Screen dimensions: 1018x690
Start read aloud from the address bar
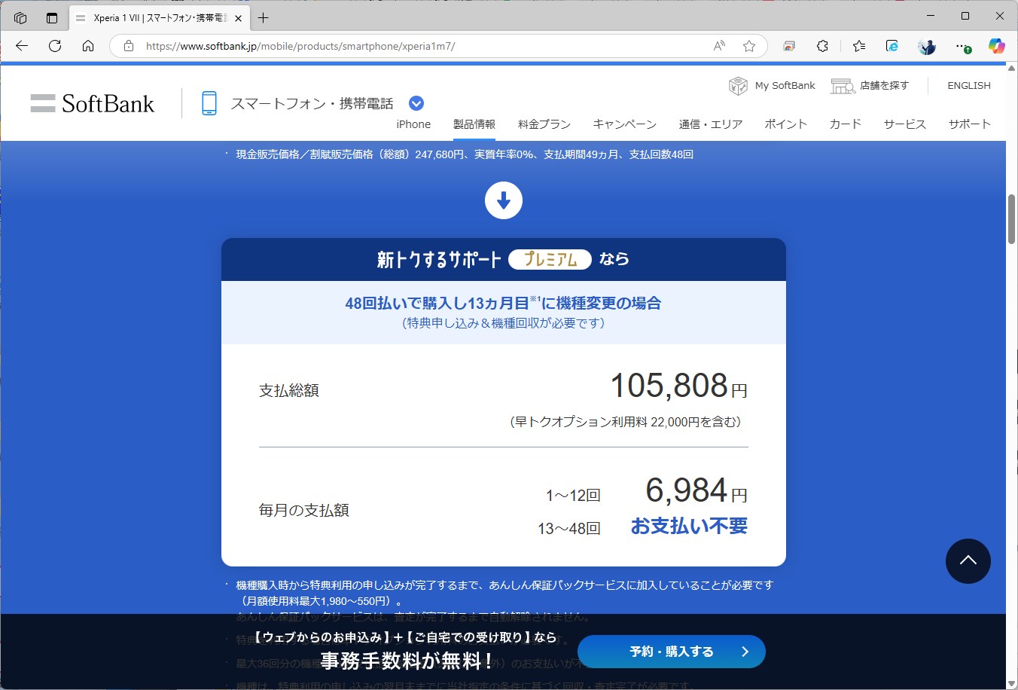click(718, 46)
